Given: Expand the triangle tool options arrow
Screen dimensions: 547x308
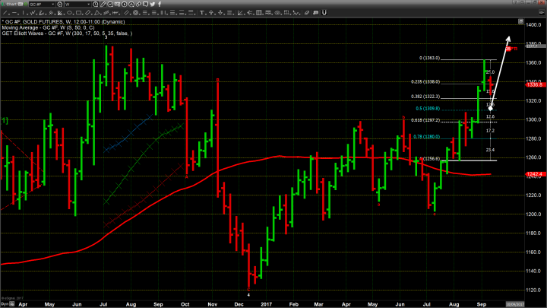Looking at the screenshot, I should click(x=101, y=14).
